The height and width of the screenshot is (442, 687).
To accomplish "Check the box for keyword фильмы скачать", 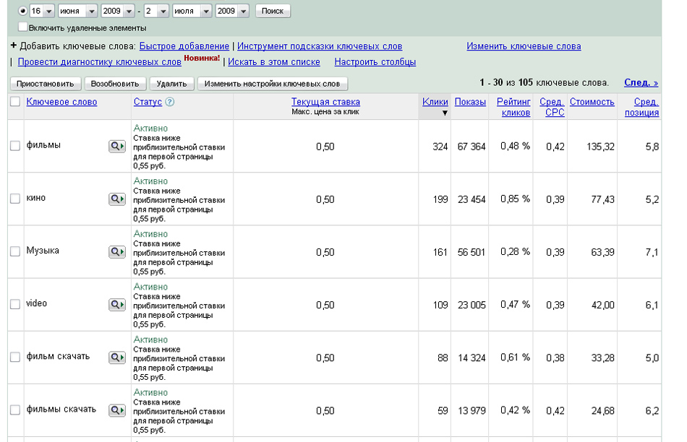I will point(15,410).
